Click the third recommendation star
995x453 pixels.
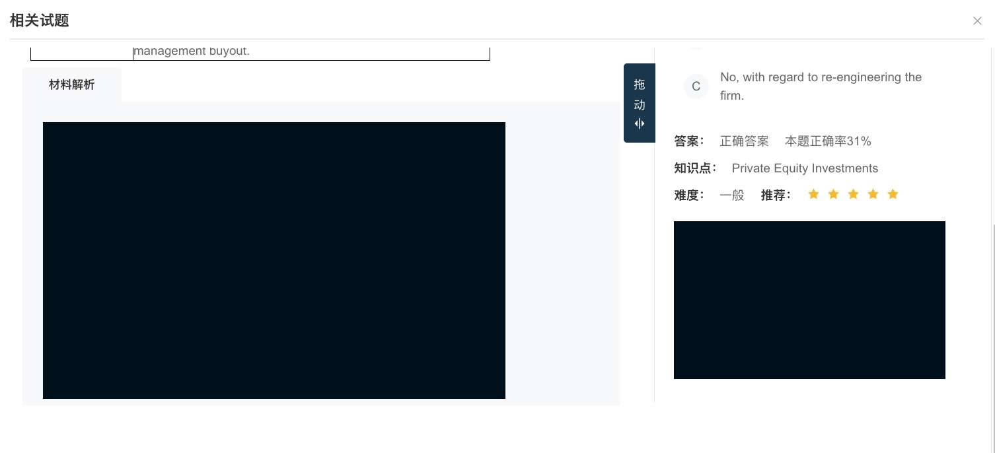[x=853, y=194]
